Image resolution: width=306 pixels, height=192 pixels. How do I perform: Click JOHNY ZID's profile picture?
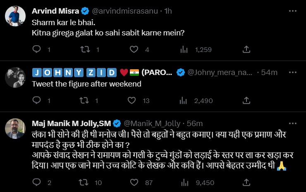16,78
